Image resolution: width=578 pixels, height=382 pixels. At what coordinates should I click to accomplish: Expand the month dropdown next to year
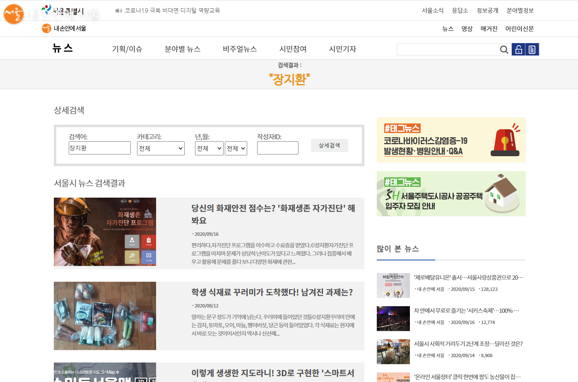pos(236,148)
